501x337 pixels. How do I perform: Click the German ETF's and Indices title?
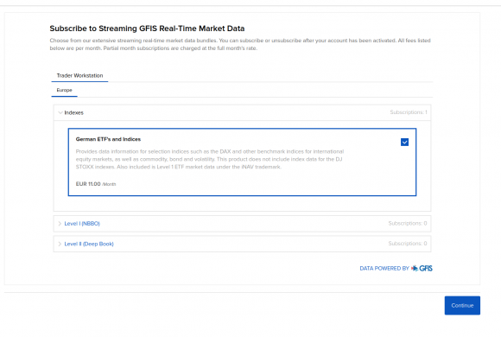pos(108,139)
